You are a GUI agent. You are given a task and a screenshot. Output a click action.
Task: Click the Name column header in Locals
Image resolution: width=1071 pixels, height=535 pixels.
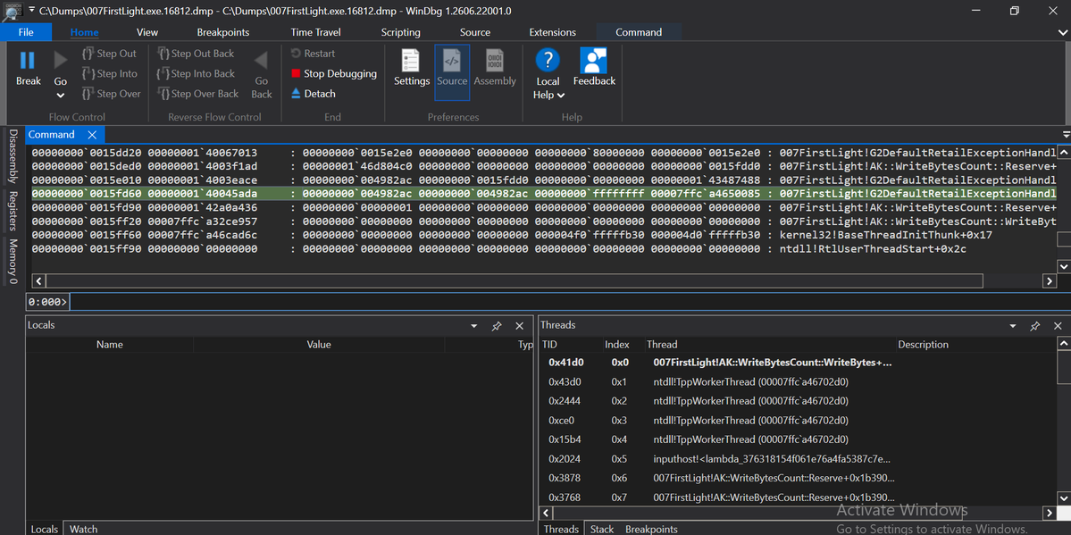pyautogui.click(x=109, y=345)
